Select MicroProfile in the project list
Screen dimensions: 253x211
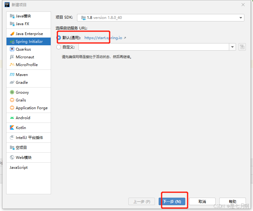click(28, 65)
